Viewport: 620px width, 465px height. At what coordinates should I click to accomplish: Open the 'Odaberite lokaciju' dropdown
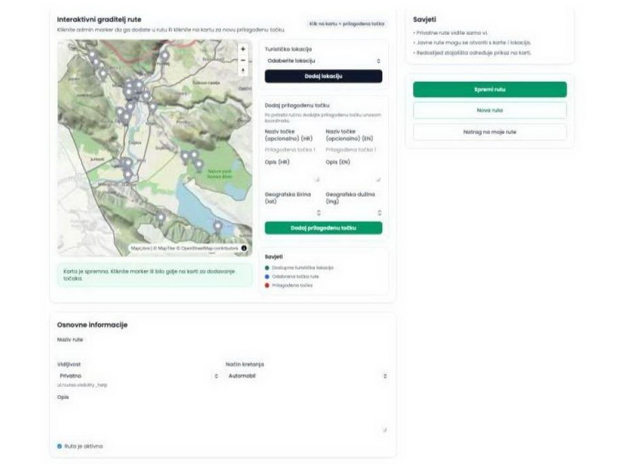[x=323, y=61]
